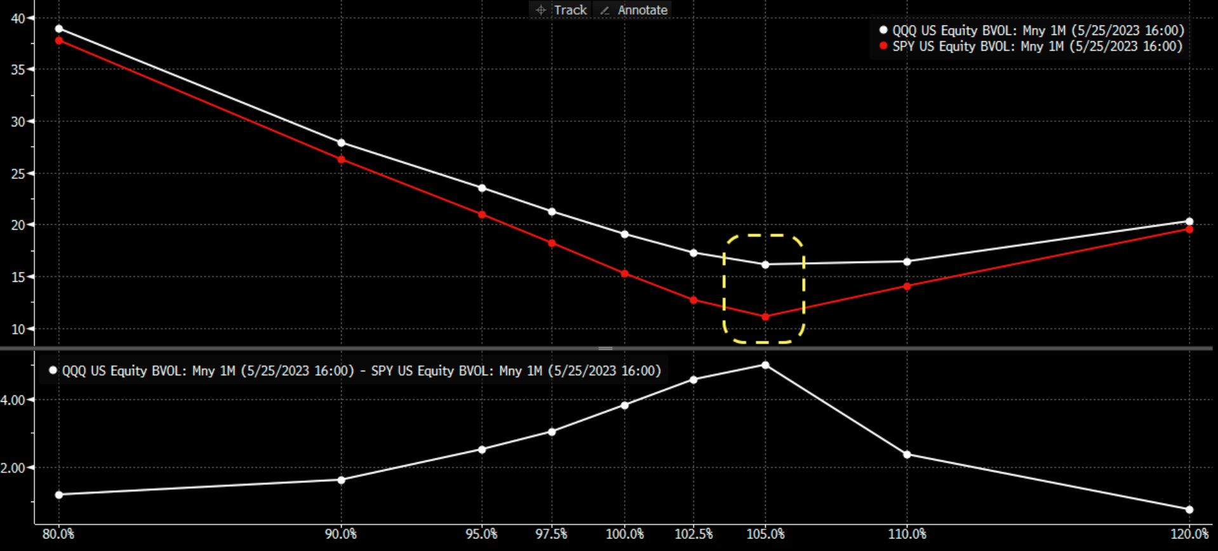Screen dimensions: 1218x551
Task: Click the 120.0% x-axis label
Action: click(x=1189, y=534)
